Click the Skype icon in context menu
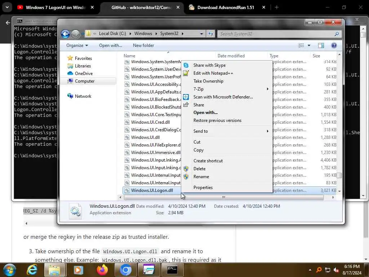Screen dimensions: 369x277 (186, 65)
